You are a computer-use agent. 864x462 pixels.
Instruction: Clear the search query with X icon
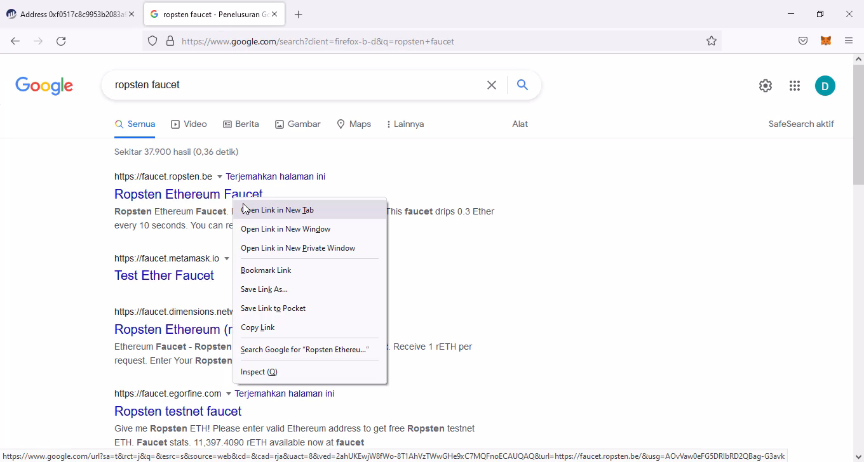(491, 85)
